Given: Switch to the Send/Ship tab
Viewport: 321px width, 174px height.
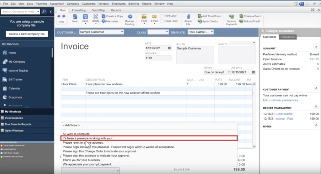Looking at the screenshot, I should [x=98, y=10].
